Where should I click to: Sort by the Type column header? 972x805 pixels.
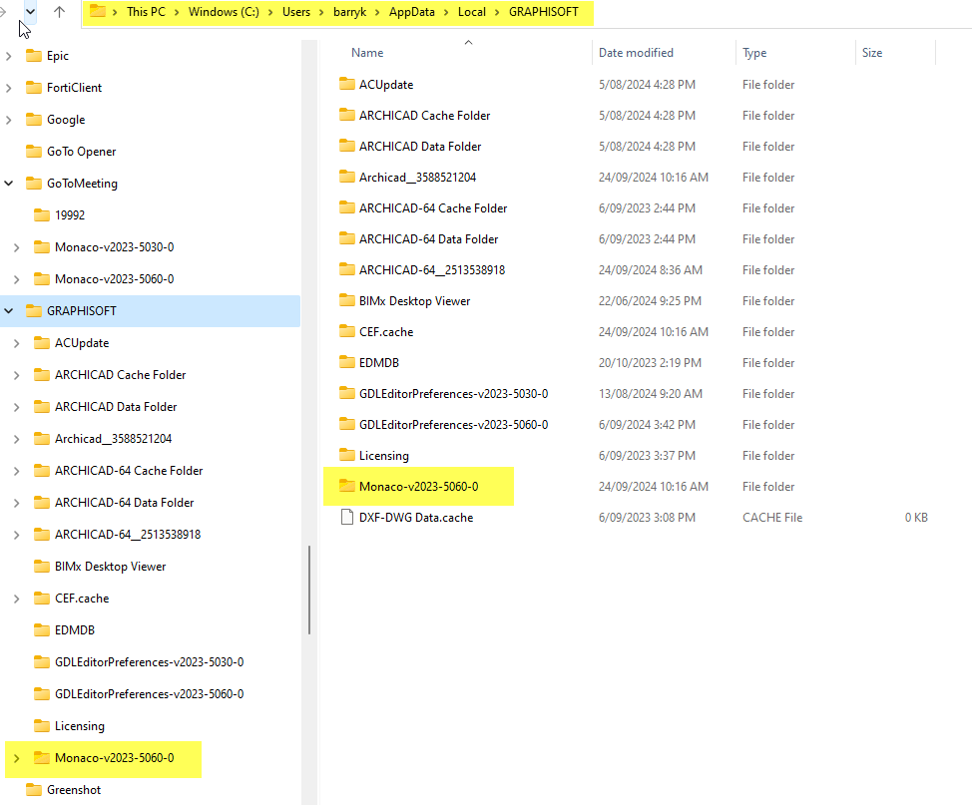click(x=754, y=53)
